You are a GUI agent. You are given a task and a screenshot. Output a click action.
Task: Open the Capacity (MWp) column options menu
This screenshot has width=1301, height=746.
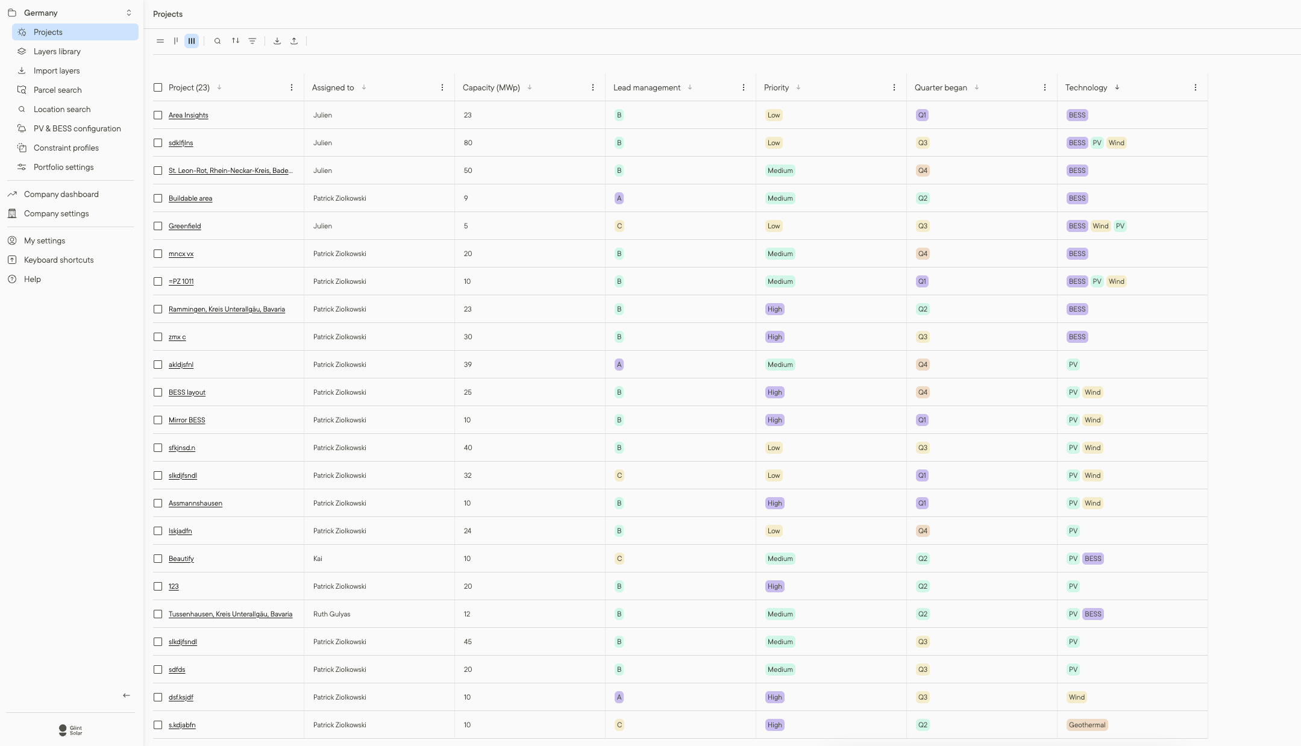593,87
